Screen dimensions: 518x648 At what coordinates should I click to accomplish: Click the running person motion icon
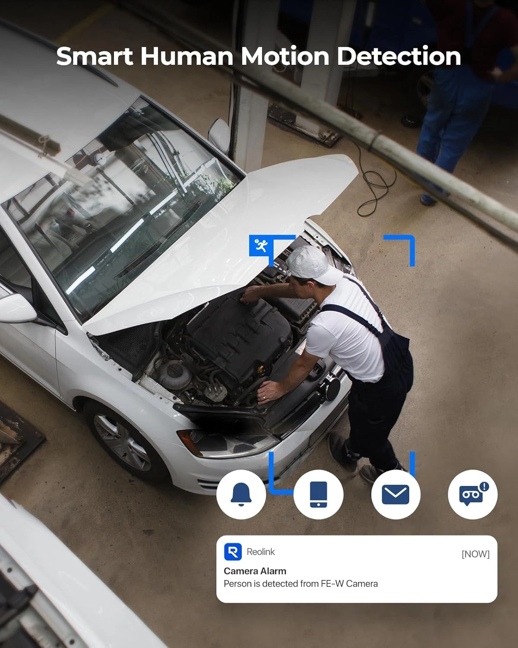tap(261, 246)
